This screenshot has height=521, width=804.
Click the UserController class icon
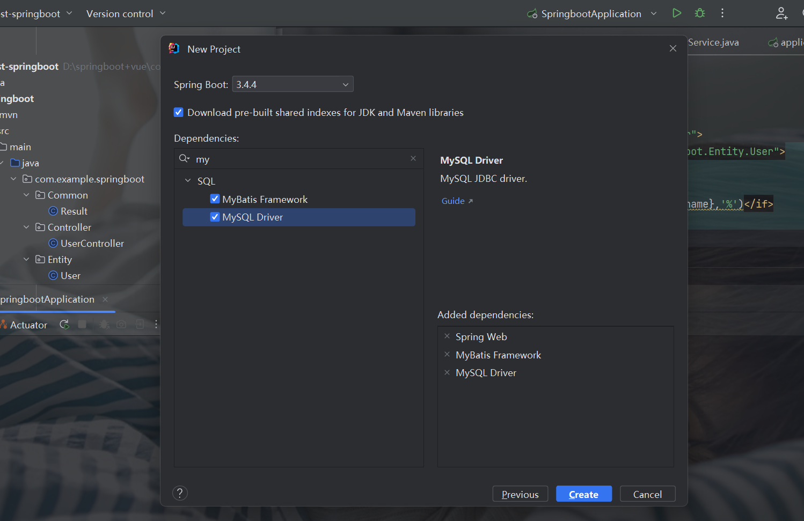pos(53,243)
